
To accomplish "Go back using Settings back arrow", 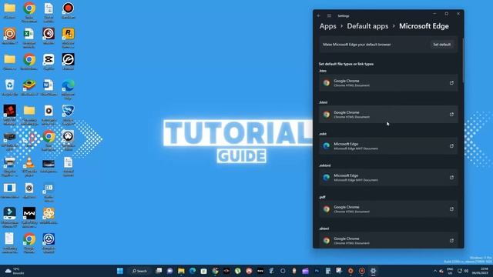I will coord(319,15).
